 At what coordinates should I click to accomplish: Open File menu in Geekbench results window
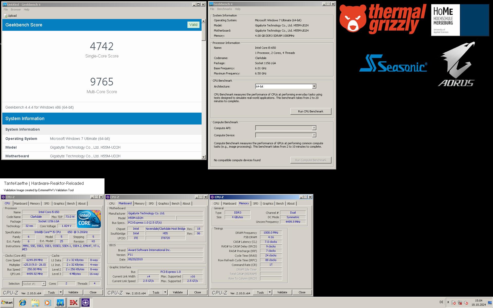coord(6,9)
